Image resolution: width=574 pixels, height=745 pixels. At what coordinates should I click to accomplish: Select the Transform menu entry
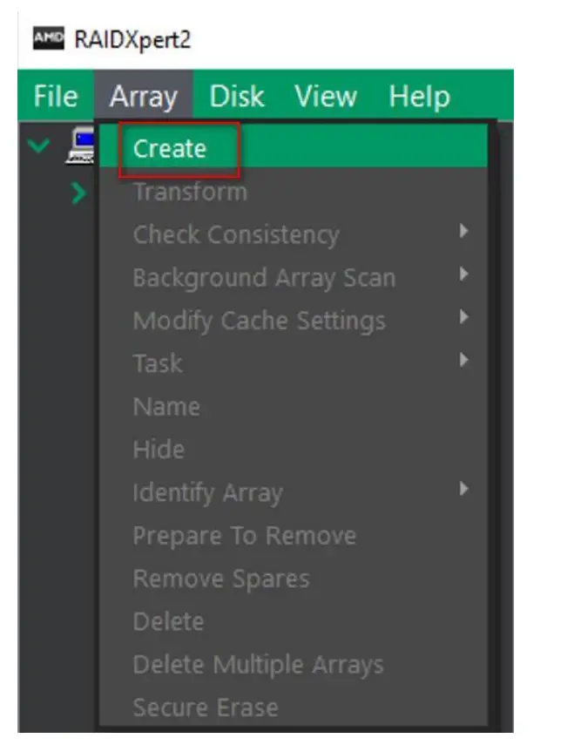pyautogui.click(x=188, y=191)
